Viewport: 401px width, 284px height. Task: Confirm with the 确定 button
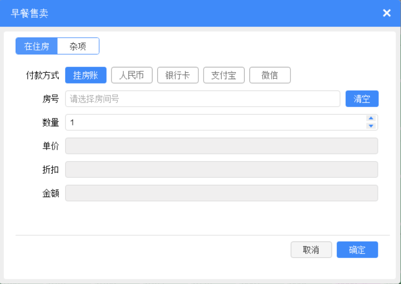pos(357,250)
